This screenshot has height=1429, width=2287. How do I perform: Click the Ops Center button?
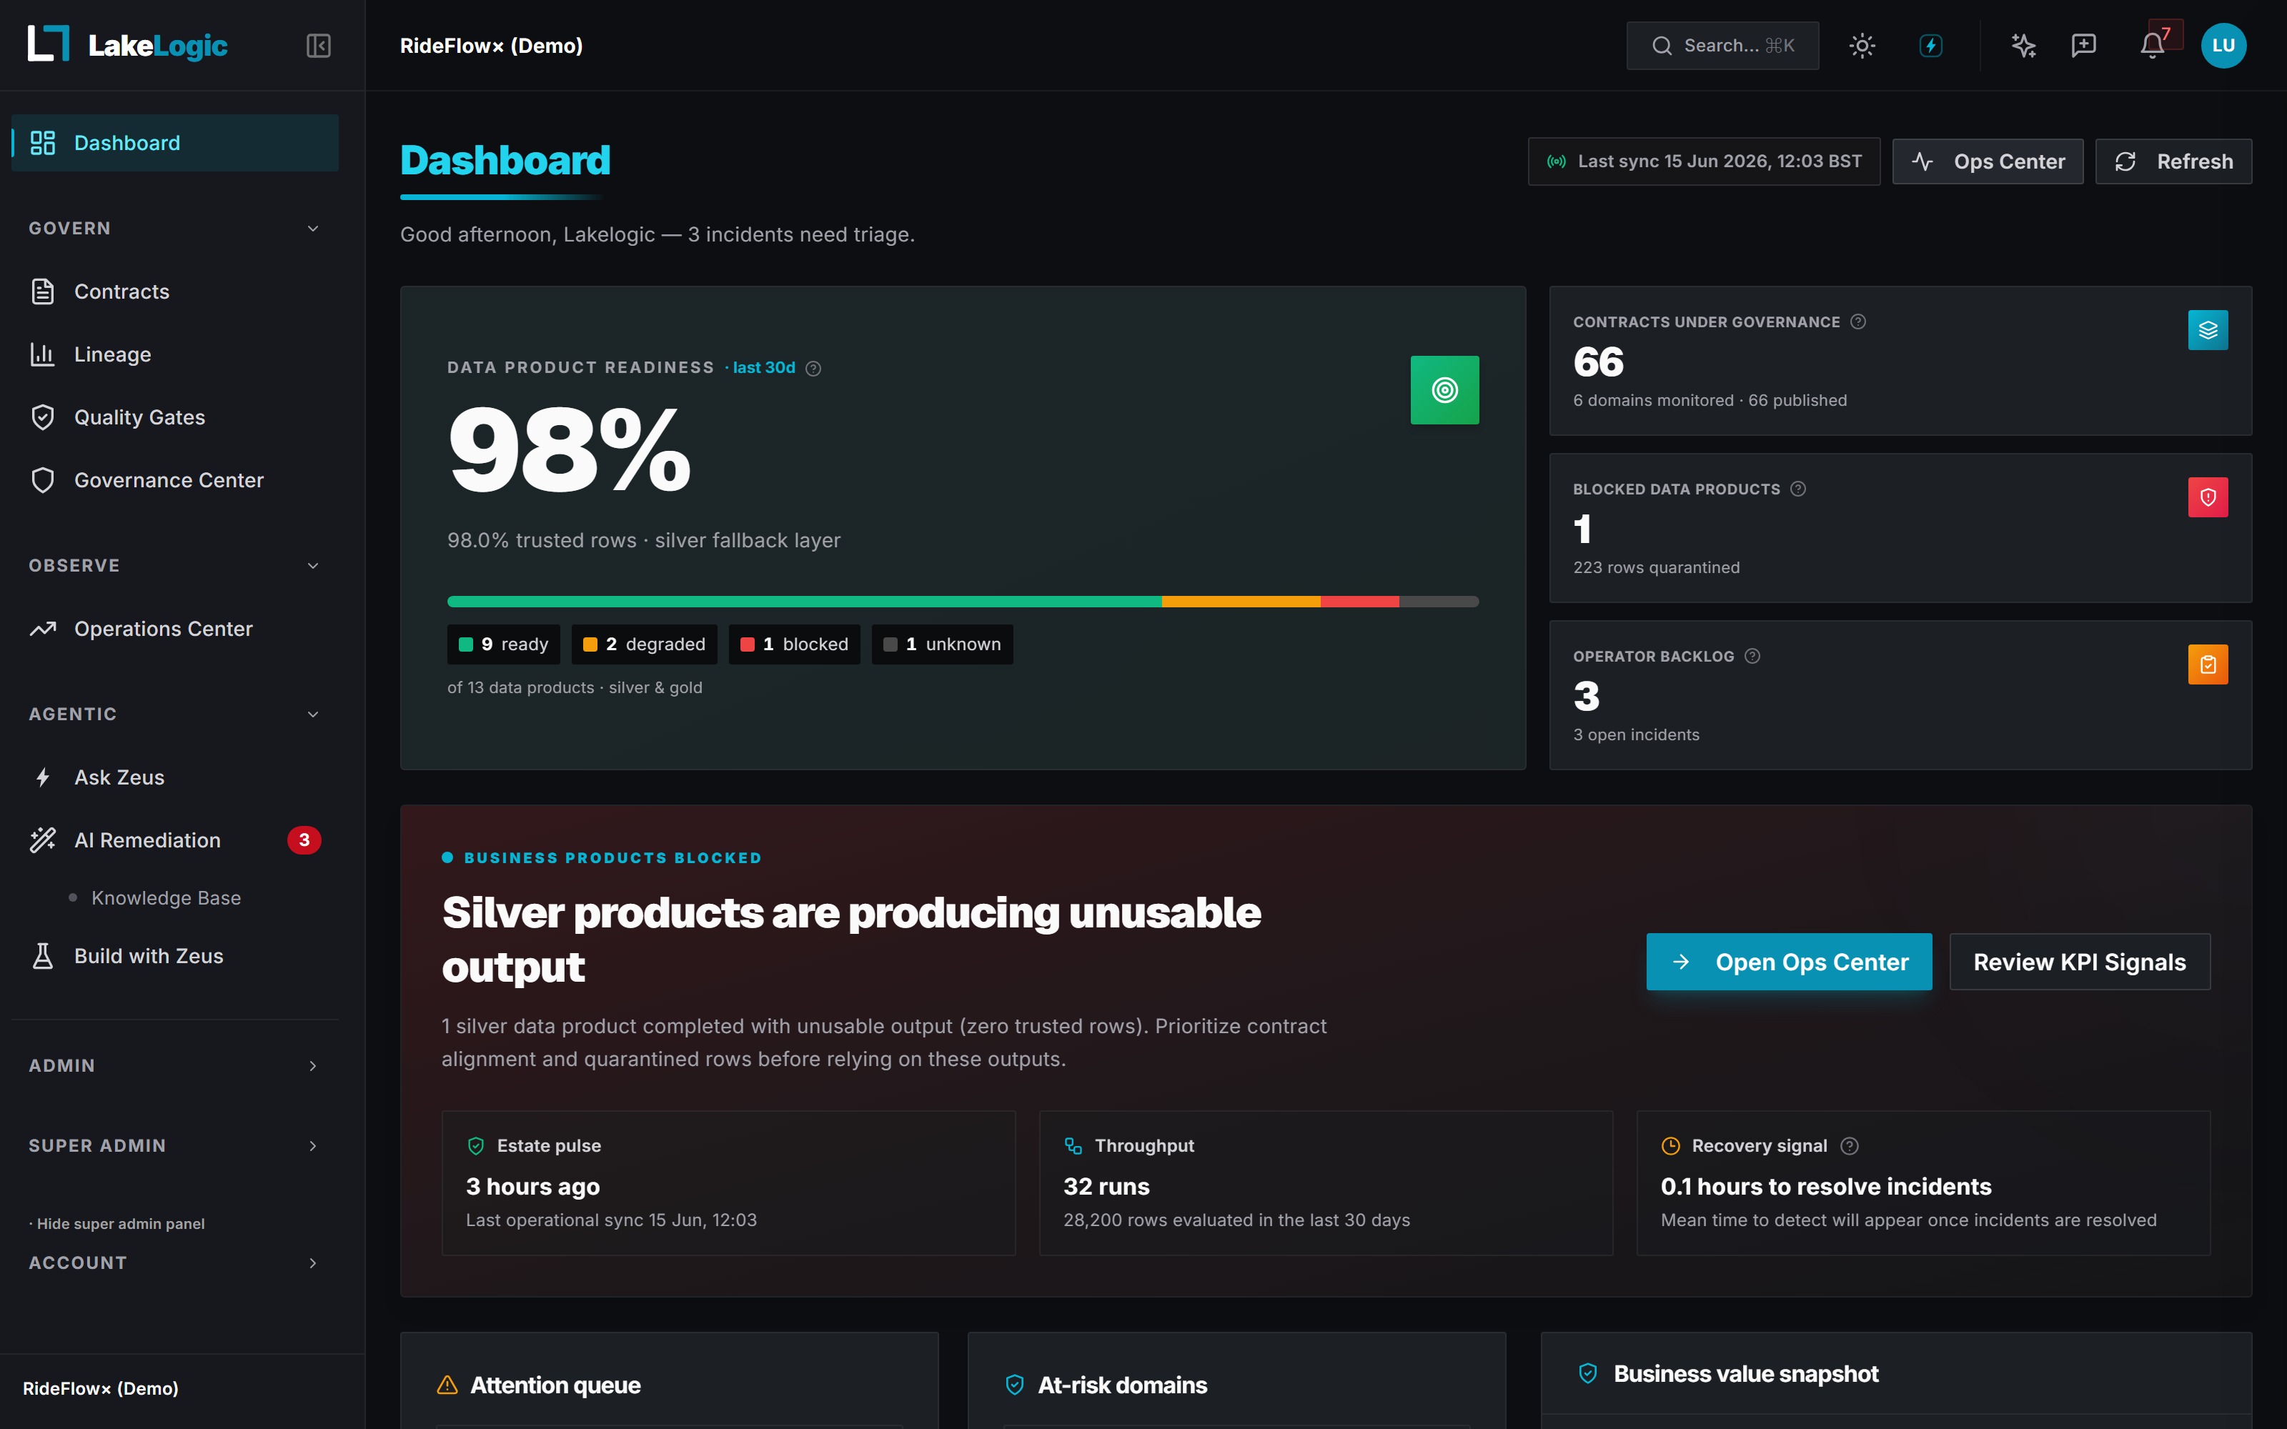pyautogui.click(x=1988, y=161)
